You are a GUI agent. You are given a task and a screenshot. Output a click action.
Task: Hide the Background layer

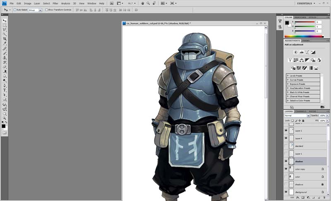(286, 192)
